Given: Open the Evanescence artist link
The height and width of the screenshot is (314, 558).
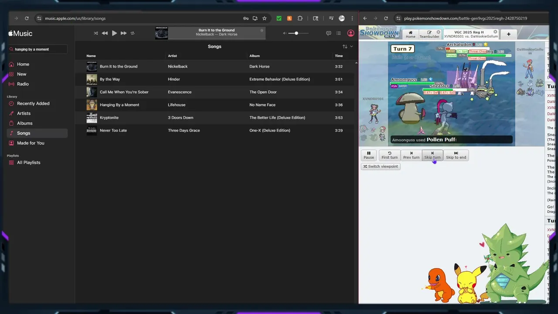Looking at the screenshot, I should (179, 92).
